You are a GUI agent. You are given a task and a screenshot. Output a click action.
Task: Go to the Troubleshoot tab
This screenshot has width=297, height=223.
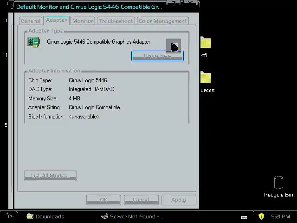pos(116,21)
